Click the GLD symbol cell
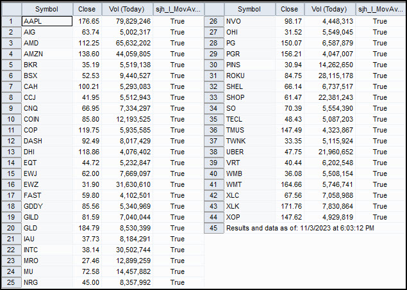The image size is (407, 290). 47,228
